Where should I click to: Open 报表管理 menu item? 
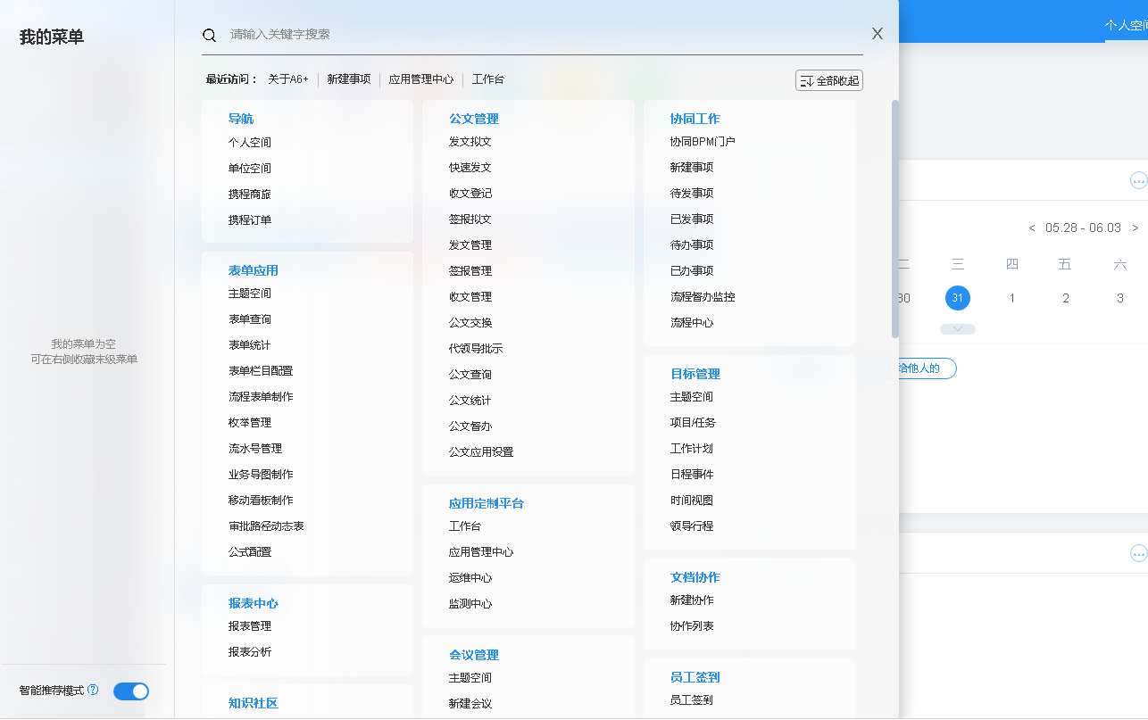click(250, 626)
